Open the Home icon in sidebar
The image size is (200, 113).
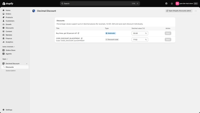tap(3, 10)
